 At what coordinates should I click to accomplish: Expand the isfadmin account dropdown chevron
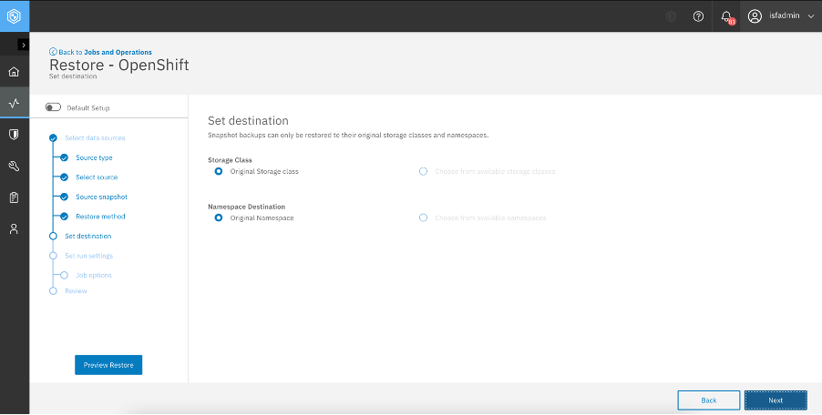click(x=811, y=16)
